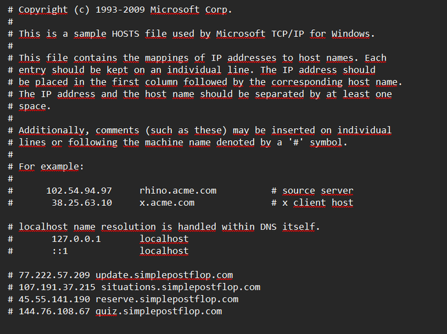Place cursor on 'HOSTS' in sample line

125,34
